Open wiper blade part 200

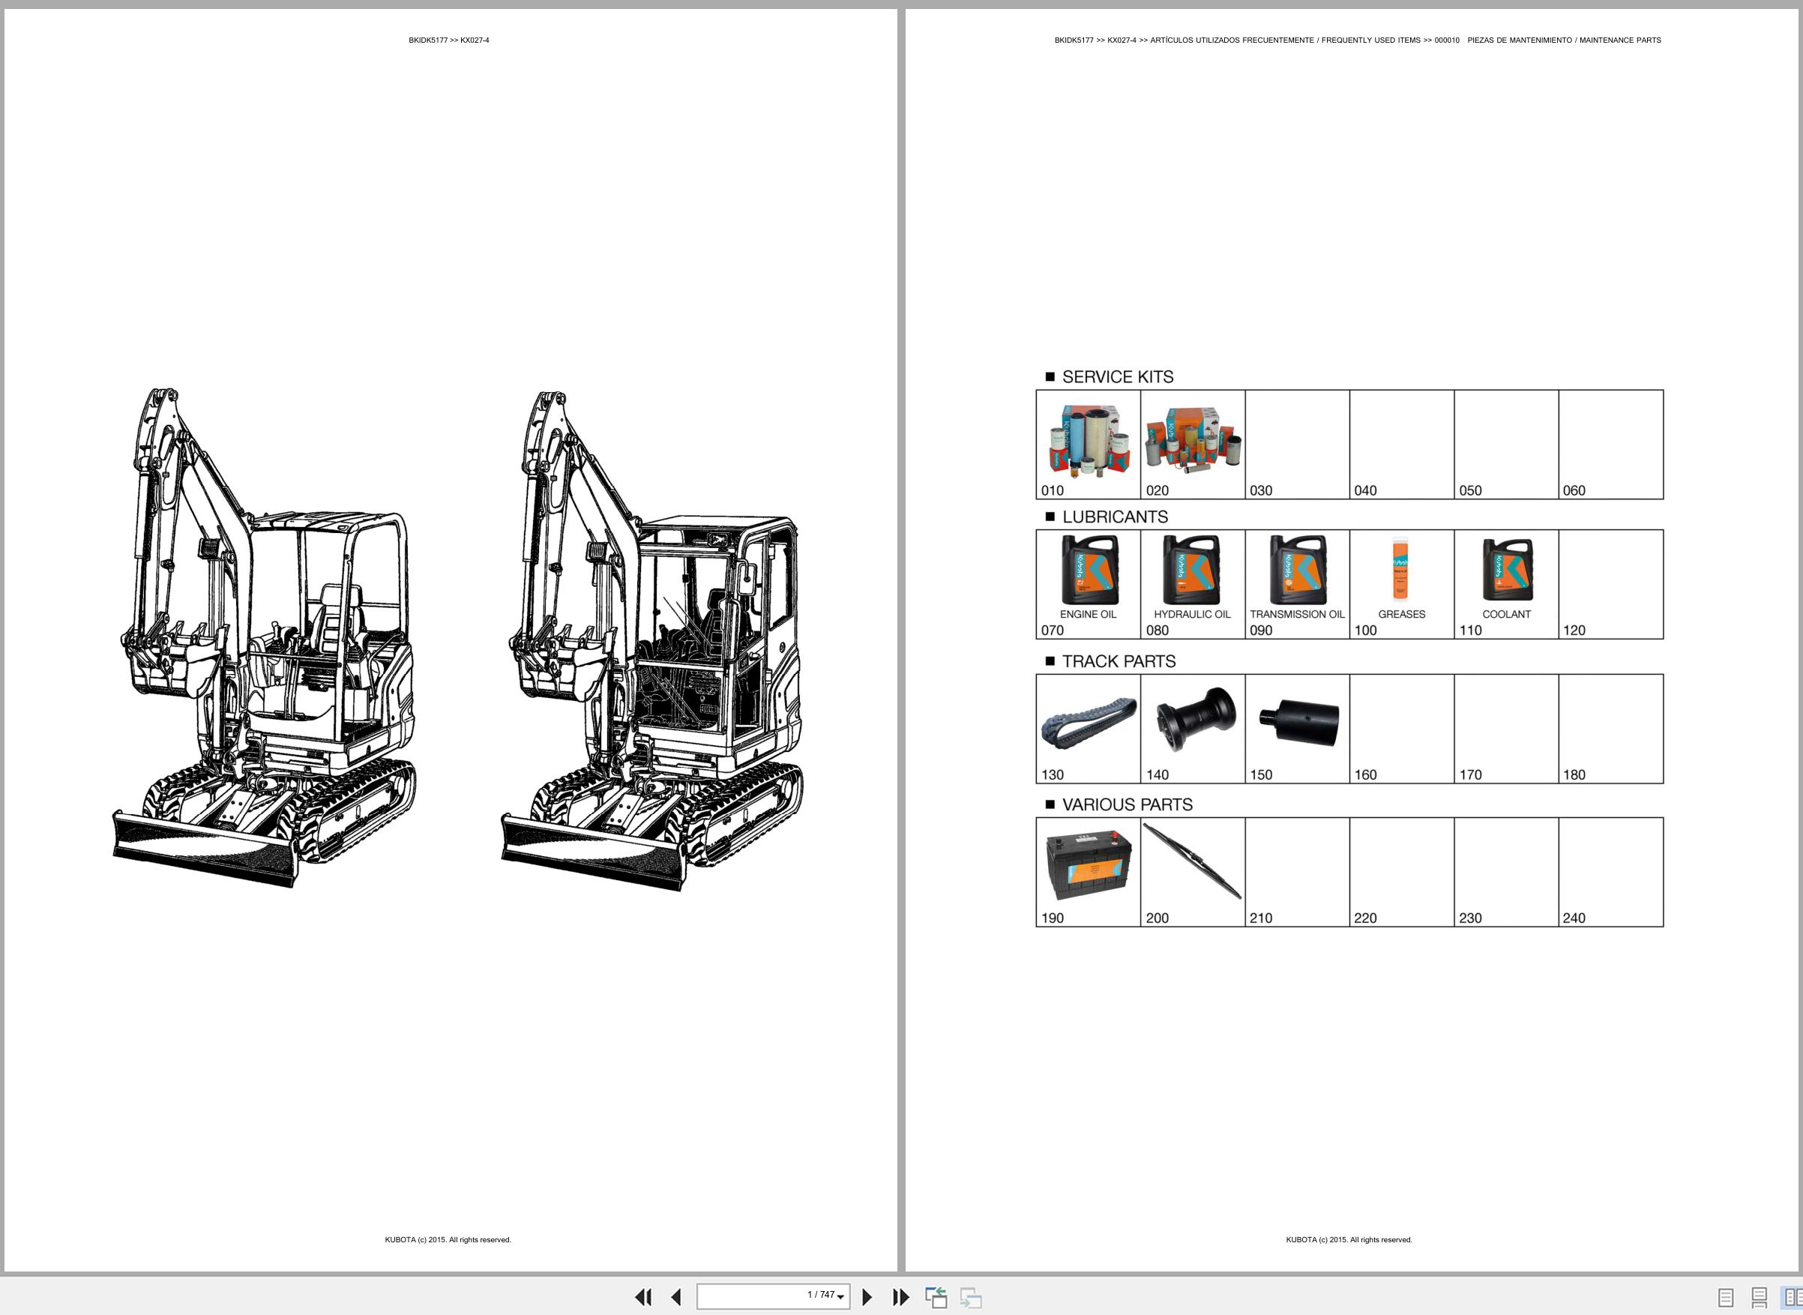1193,873
